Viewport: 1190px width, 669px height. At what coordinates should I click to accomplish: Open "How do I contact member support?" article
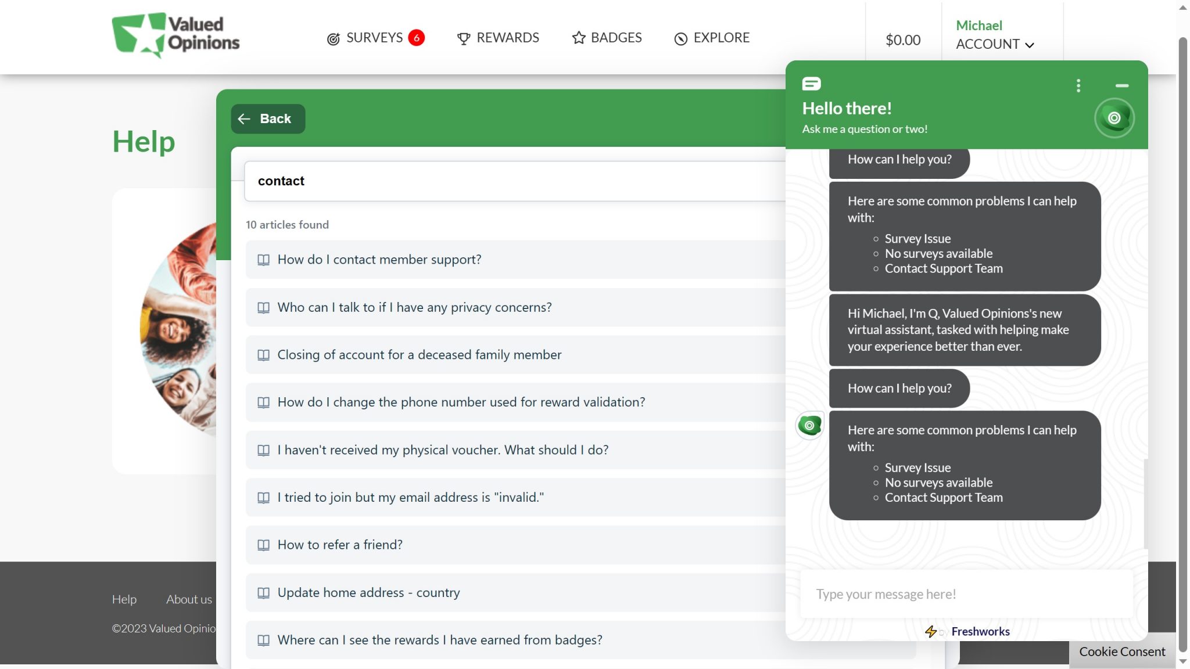click(x=378, y=260)
